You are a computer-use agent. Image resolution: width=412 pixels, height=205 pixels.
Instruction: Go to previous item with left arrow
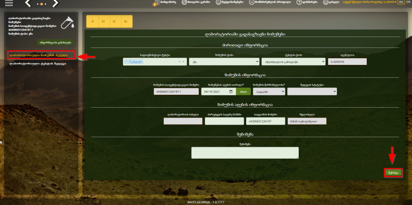[28, 4]
